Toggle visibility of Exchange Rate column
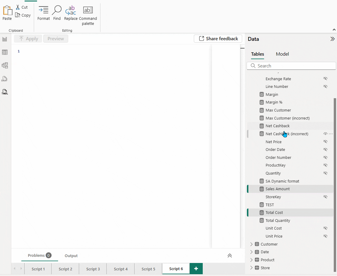This screenshot has width=337, height=276. pos(325,79)
